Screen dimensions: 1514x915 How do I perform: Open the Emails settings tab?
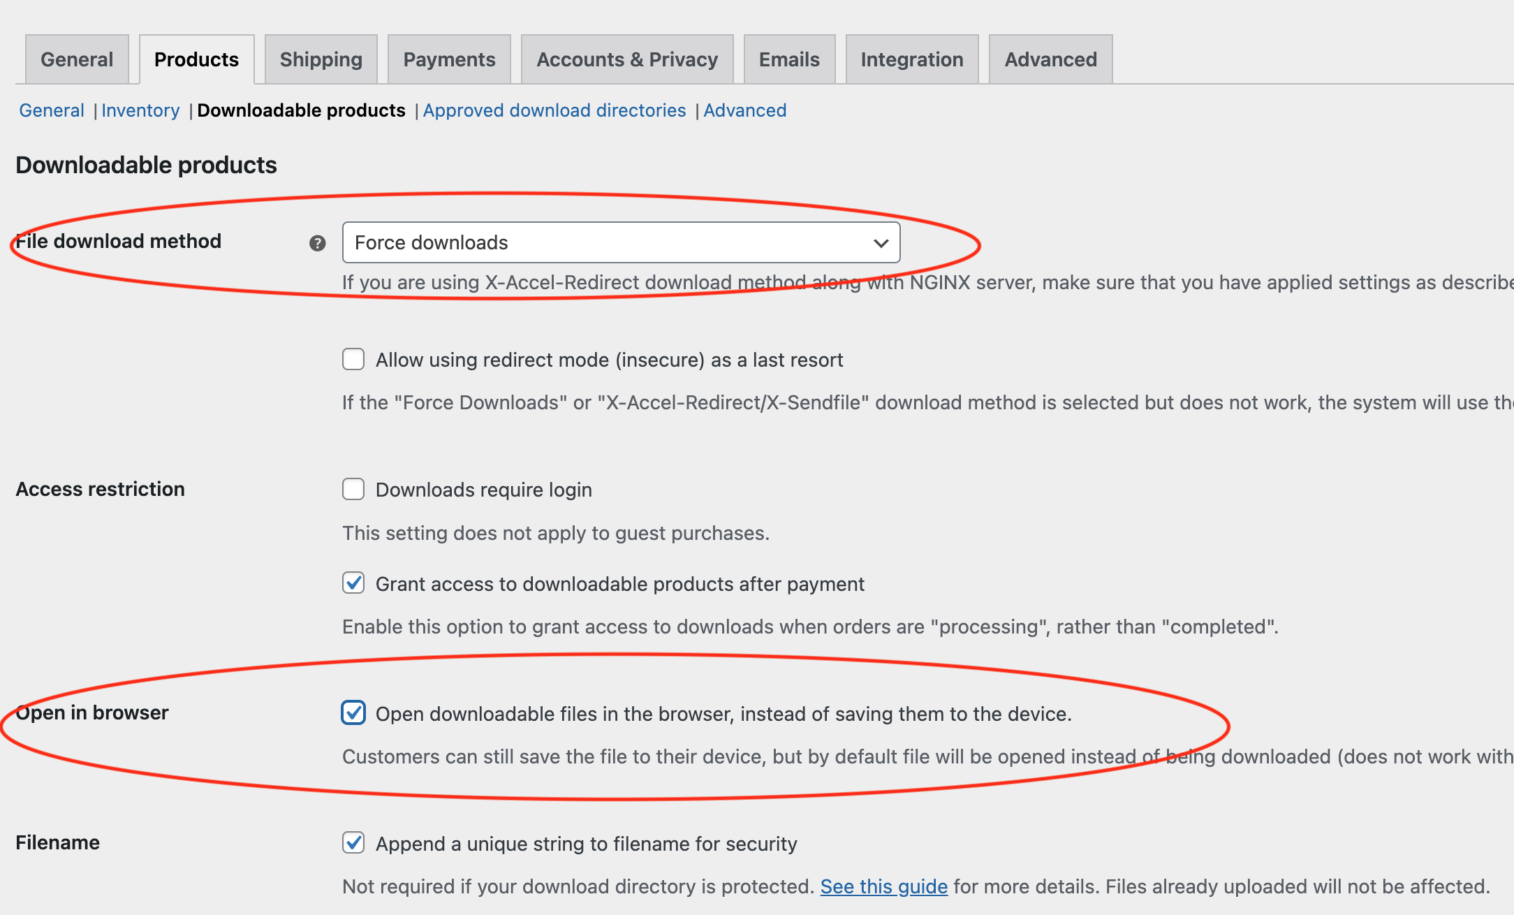coord(789,59)
